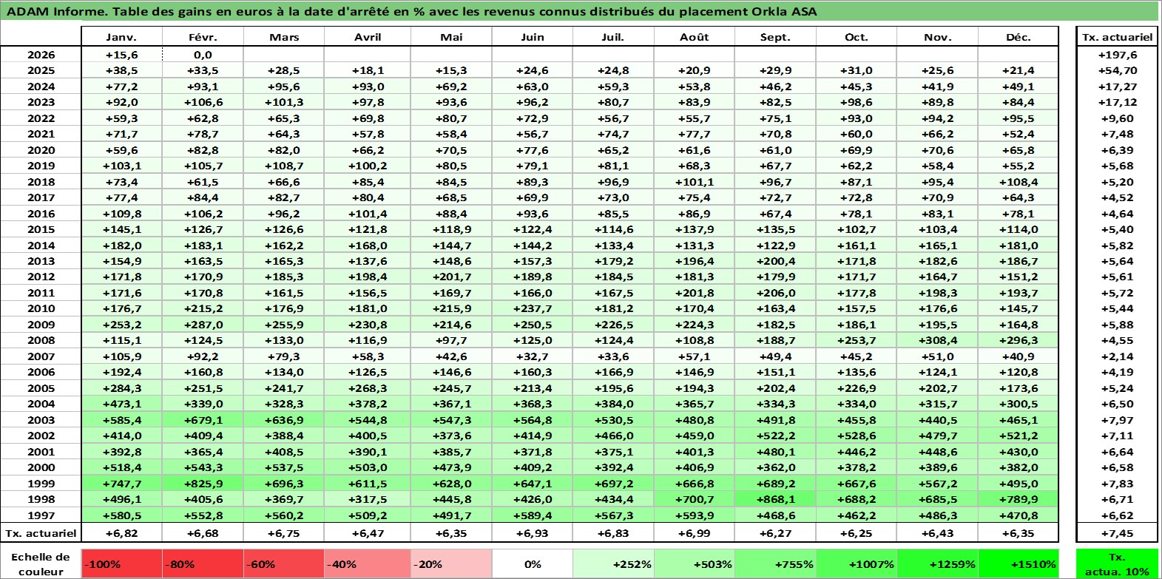Select the +7,45 overall actuarial rate
Viewport: 1162px width, 579px height.
click(1117, 532)
